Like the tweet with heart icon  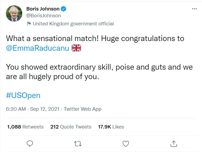point(126,144)
